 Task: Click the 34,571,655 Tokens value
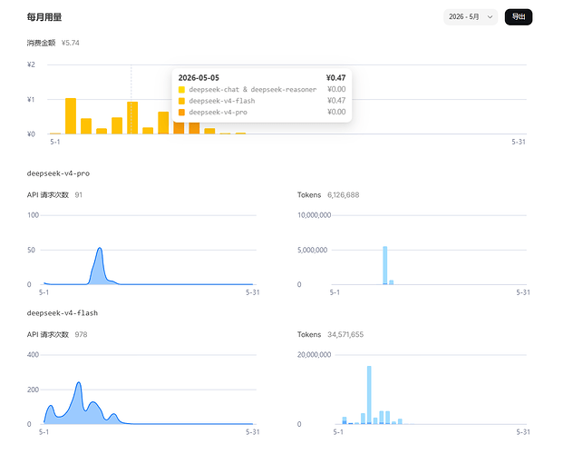click(x=345, y=334)
